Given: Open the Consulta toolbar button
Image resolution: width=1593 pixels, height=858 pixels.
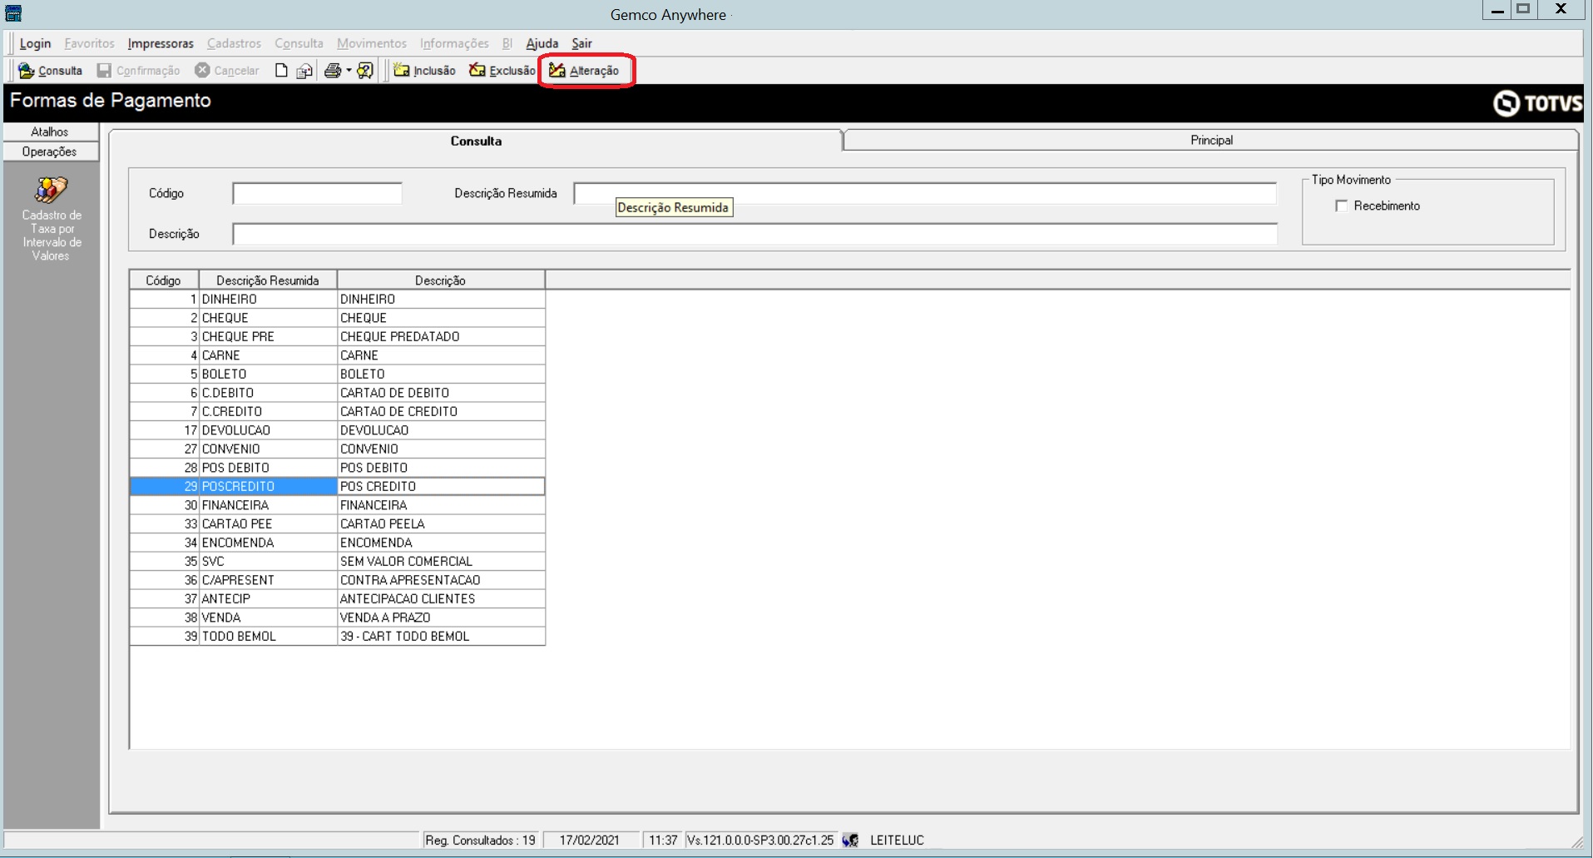Looking at the screenshot, I should (51, 71).
